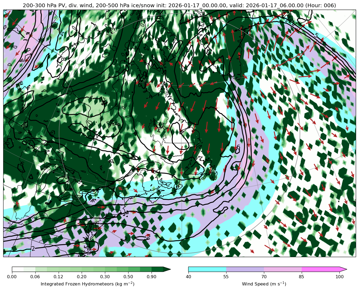Click the 40 tick label on wind speed colorbar
Screen dimensions: 359x290
188,277
